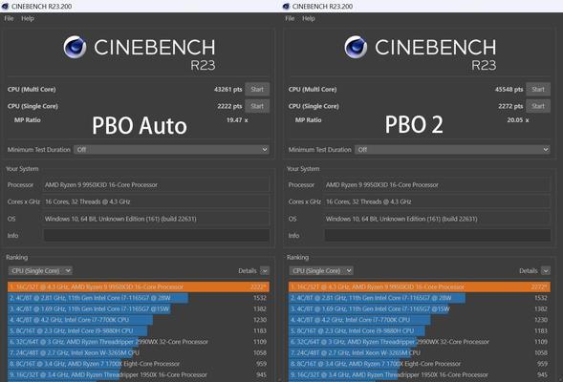Select Ryzen 7 1700X row in left ranking
The height and width of the screenshot is (382, 563).
pyautogui.click(x=139, y=364)
